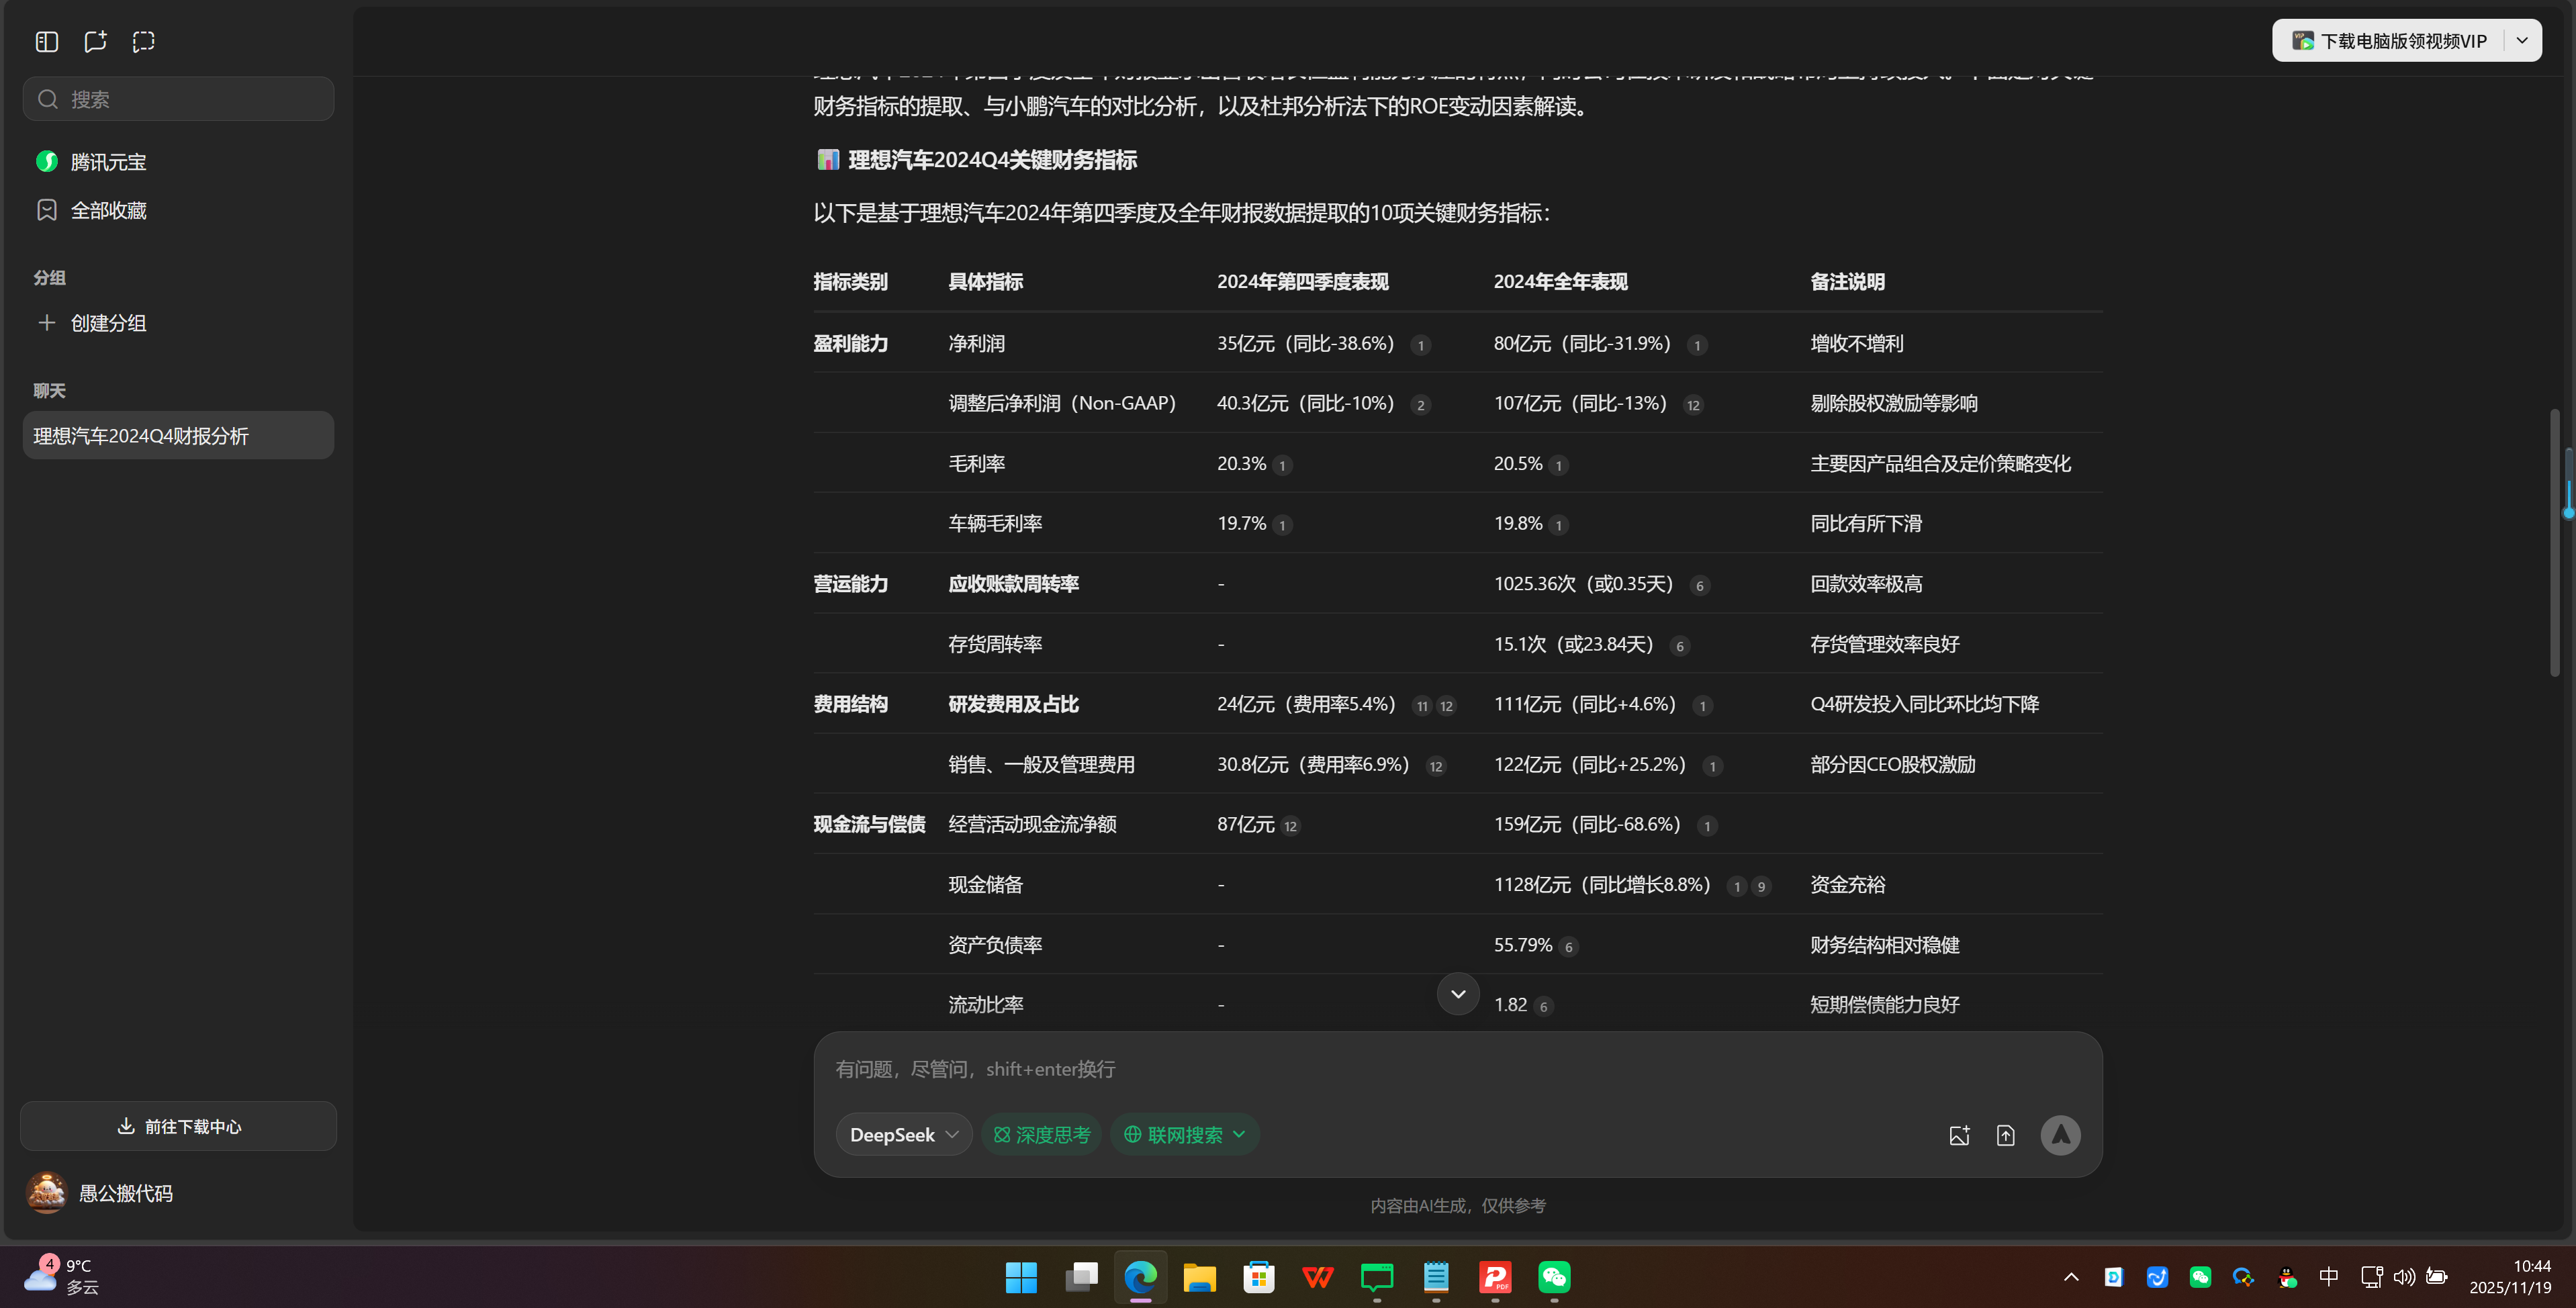The height and width of the screenshot is (1308, 2576).
Task: Click the file upload icon in input box
Action: [x=2006, y=1135]
